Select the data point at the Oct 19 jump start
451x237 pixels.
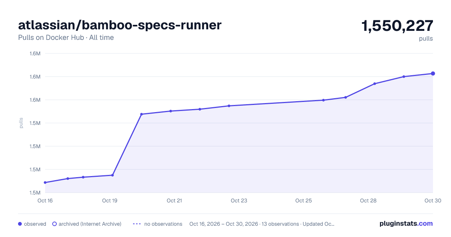(112, 175)
